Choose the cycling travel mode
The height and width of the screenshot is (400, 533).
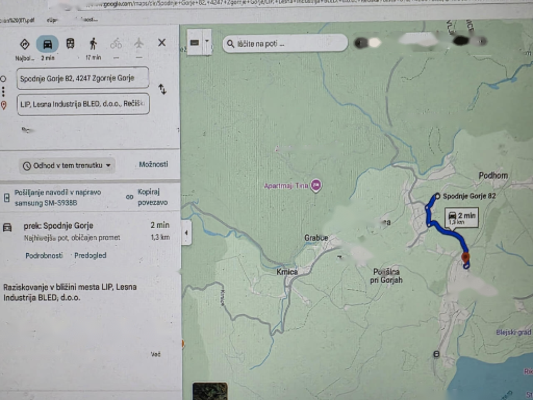click(116, 44)
